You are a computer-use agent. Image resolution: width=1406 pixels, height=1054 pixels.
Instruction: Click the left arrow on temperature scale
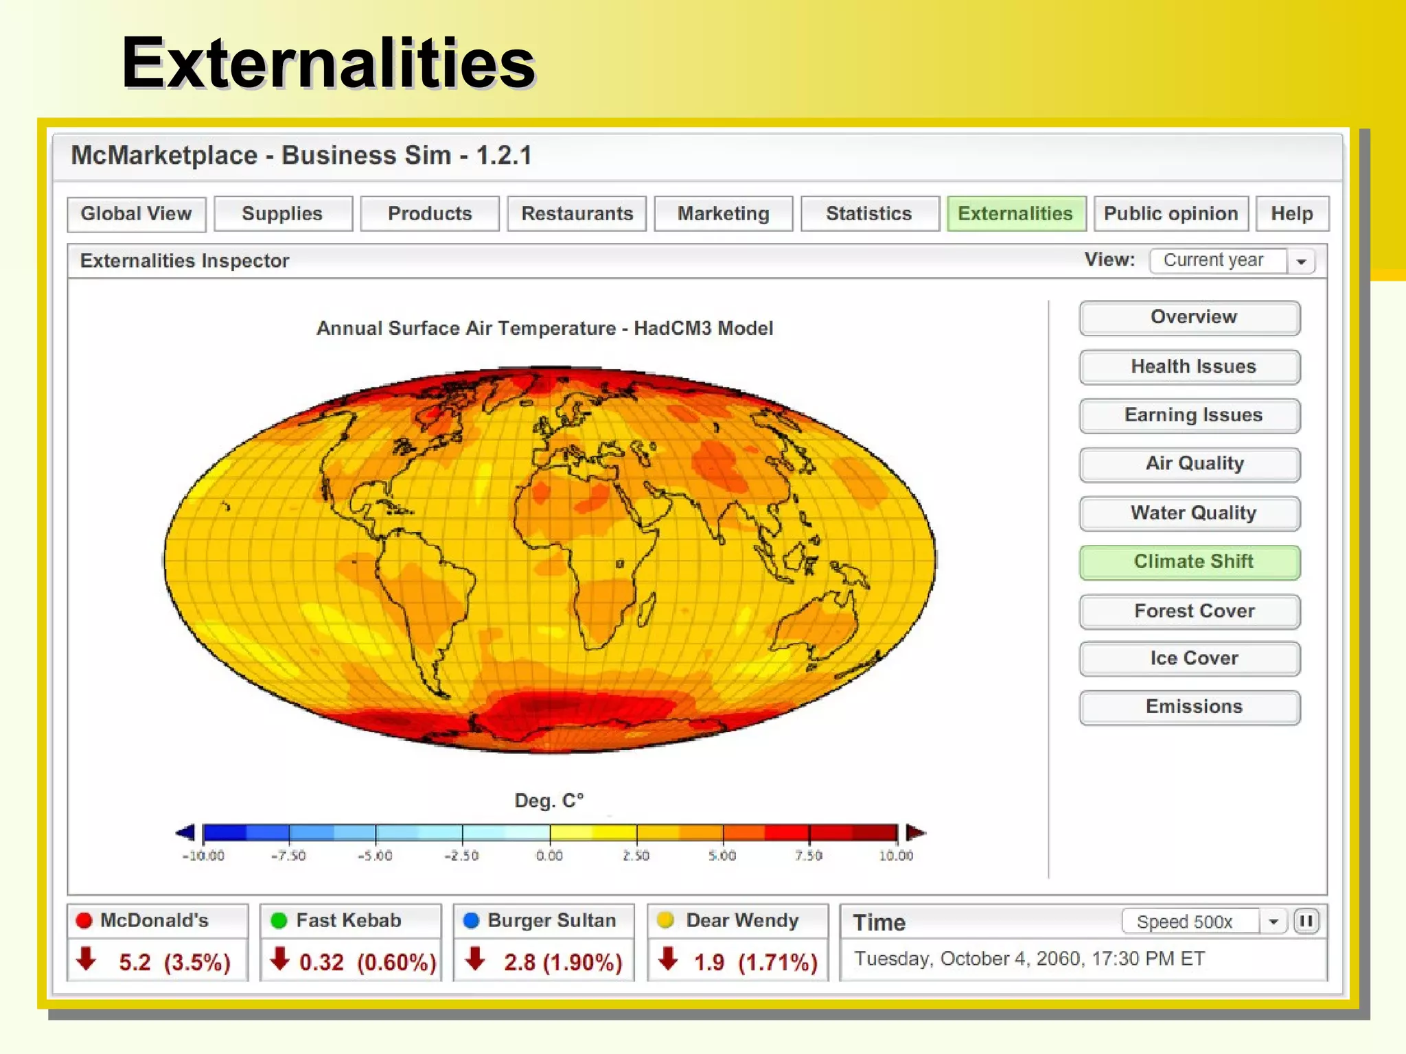point(185,832)
